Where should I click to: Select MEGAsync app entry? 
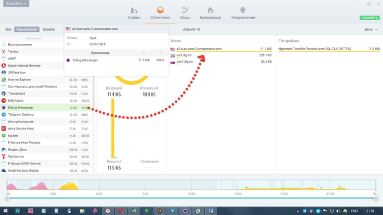tap(45, 101)
